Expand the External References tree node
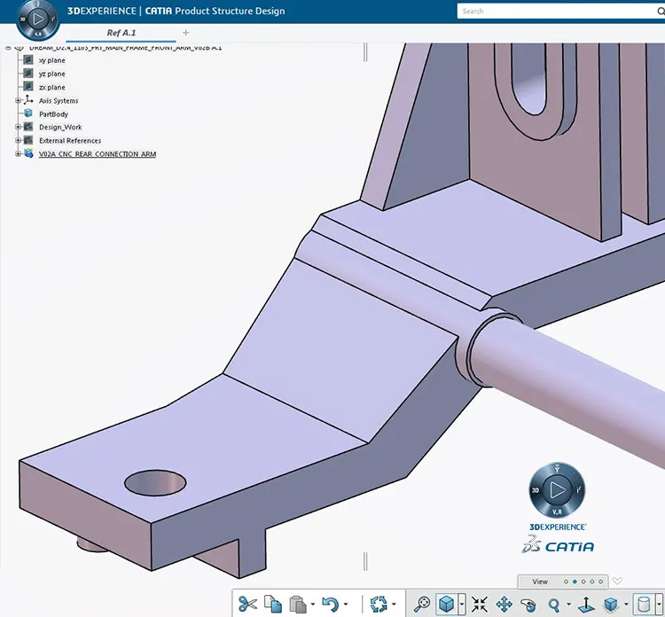This screenshot has width=665, height=617. point(18,140)
